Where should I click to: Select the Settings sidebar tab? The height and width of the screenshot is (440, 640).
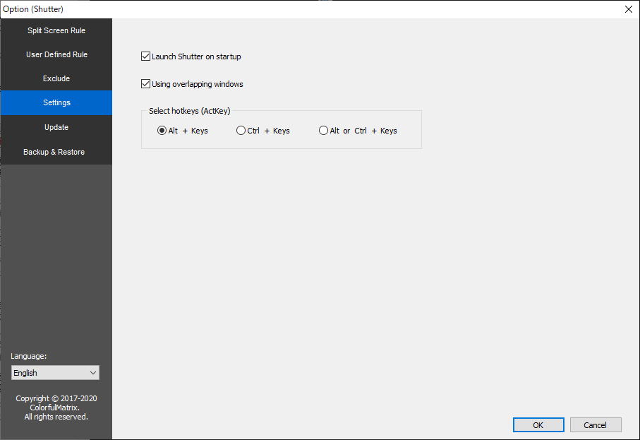click(x=56, y=102)
